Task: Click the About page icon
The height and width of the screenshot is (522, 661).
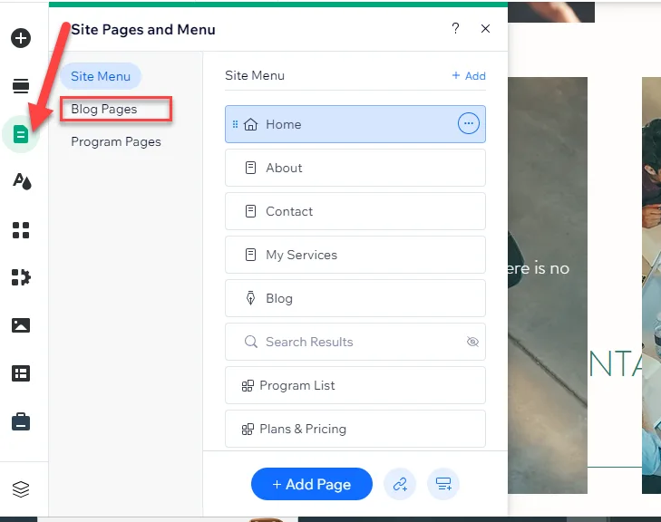Action: coord(250,168)
